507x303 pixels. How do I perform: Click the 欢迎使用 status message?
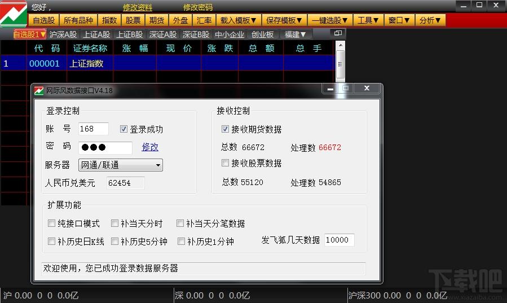point(111,268)
